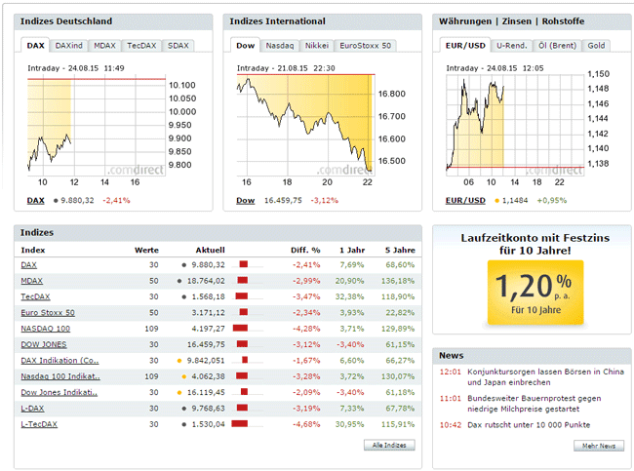Switch to the U-Rend. tab
Image resolution: width=634 pixels, height=471 pixels.
point(511,46)
